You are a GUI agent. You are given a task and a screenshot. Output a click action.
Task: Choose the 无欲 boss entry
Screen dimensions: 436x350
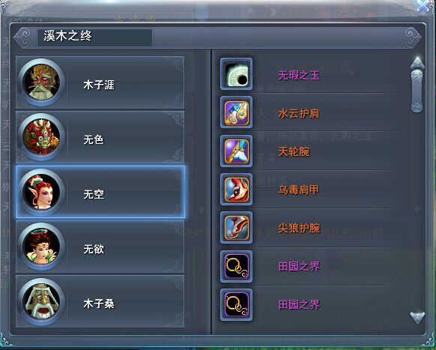100,247
